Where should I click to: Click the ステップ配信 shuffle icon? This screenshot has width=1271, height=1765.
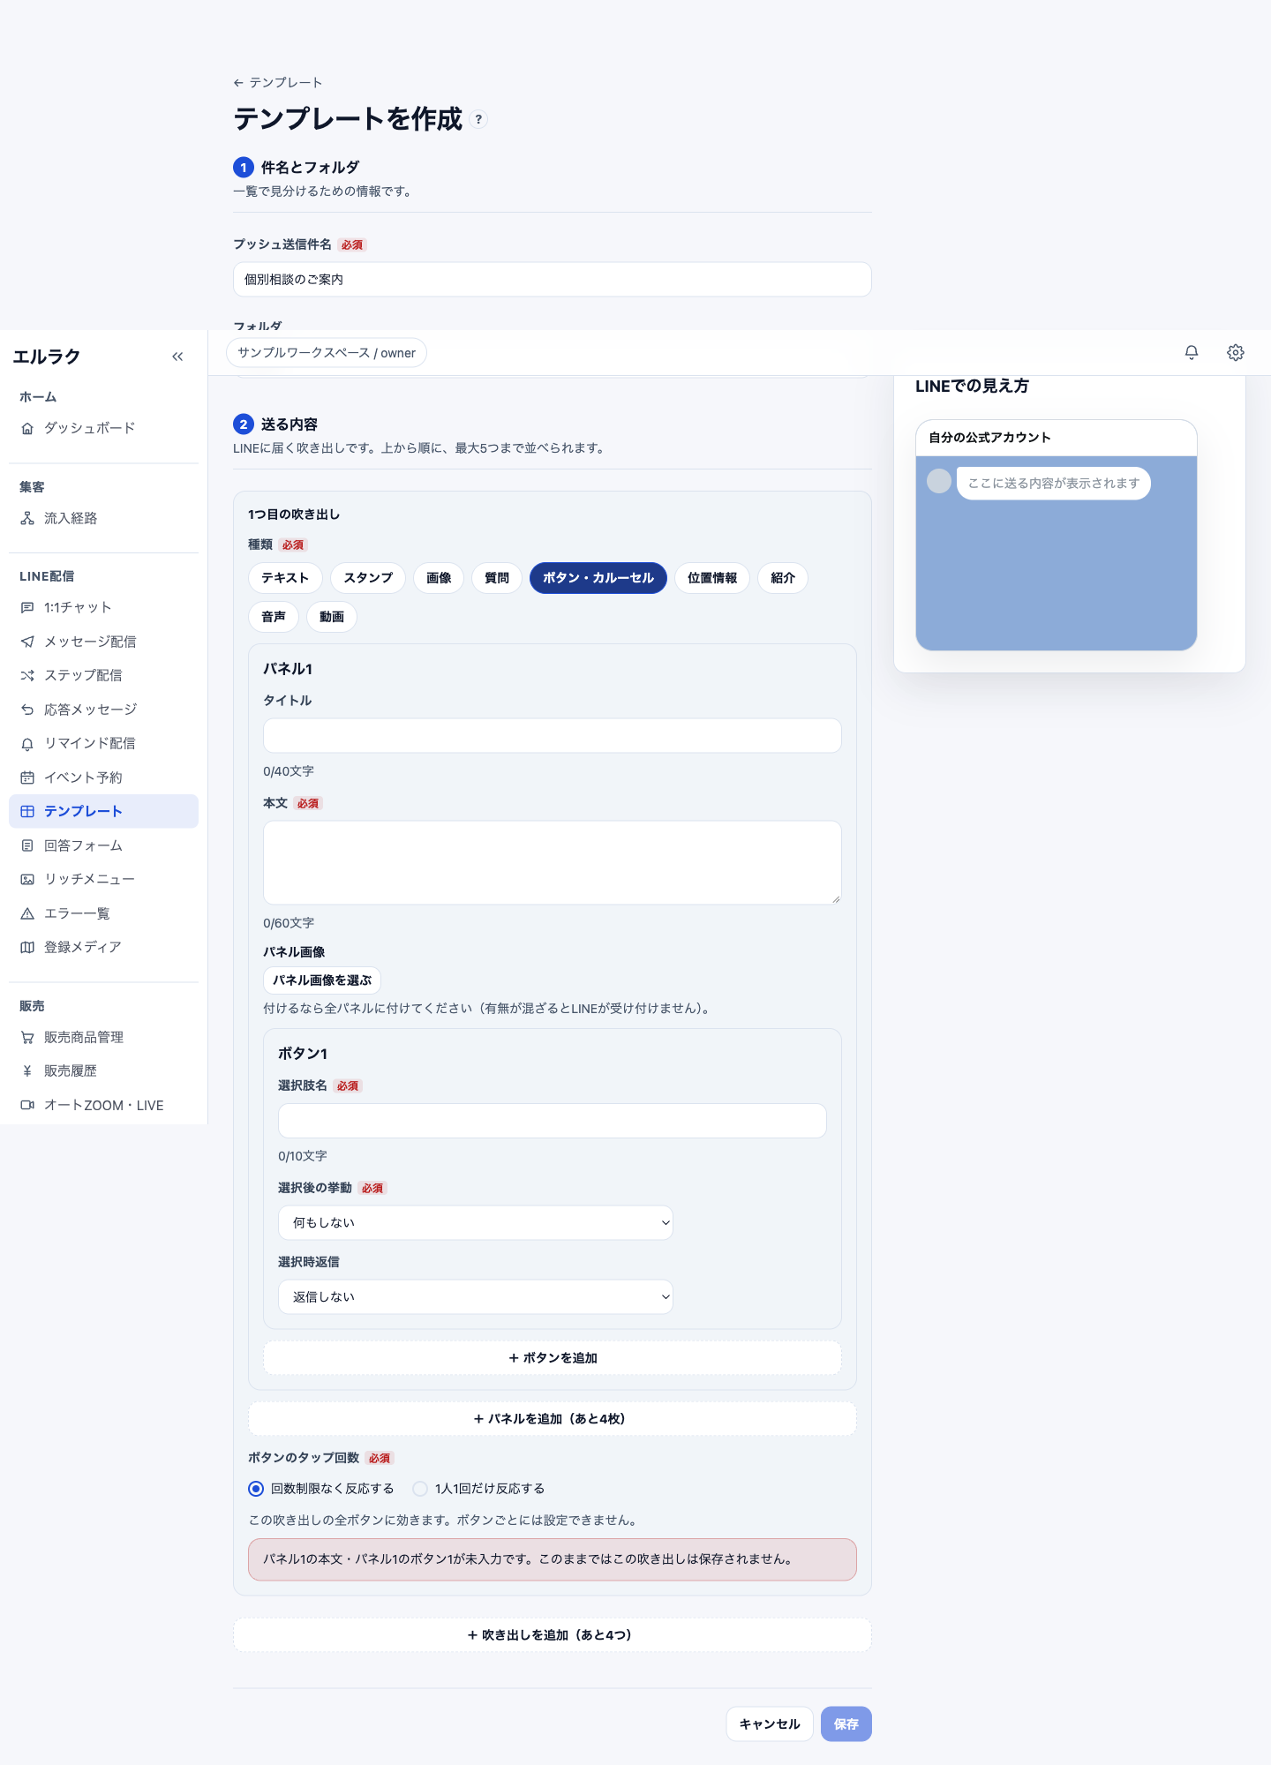point(27,675)
